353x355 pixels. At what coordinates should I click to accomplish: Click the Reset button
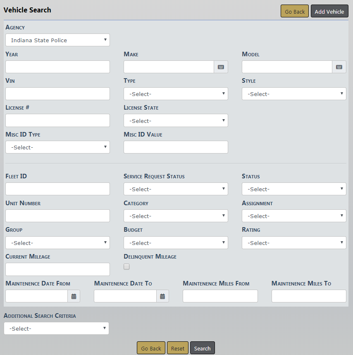178,348
